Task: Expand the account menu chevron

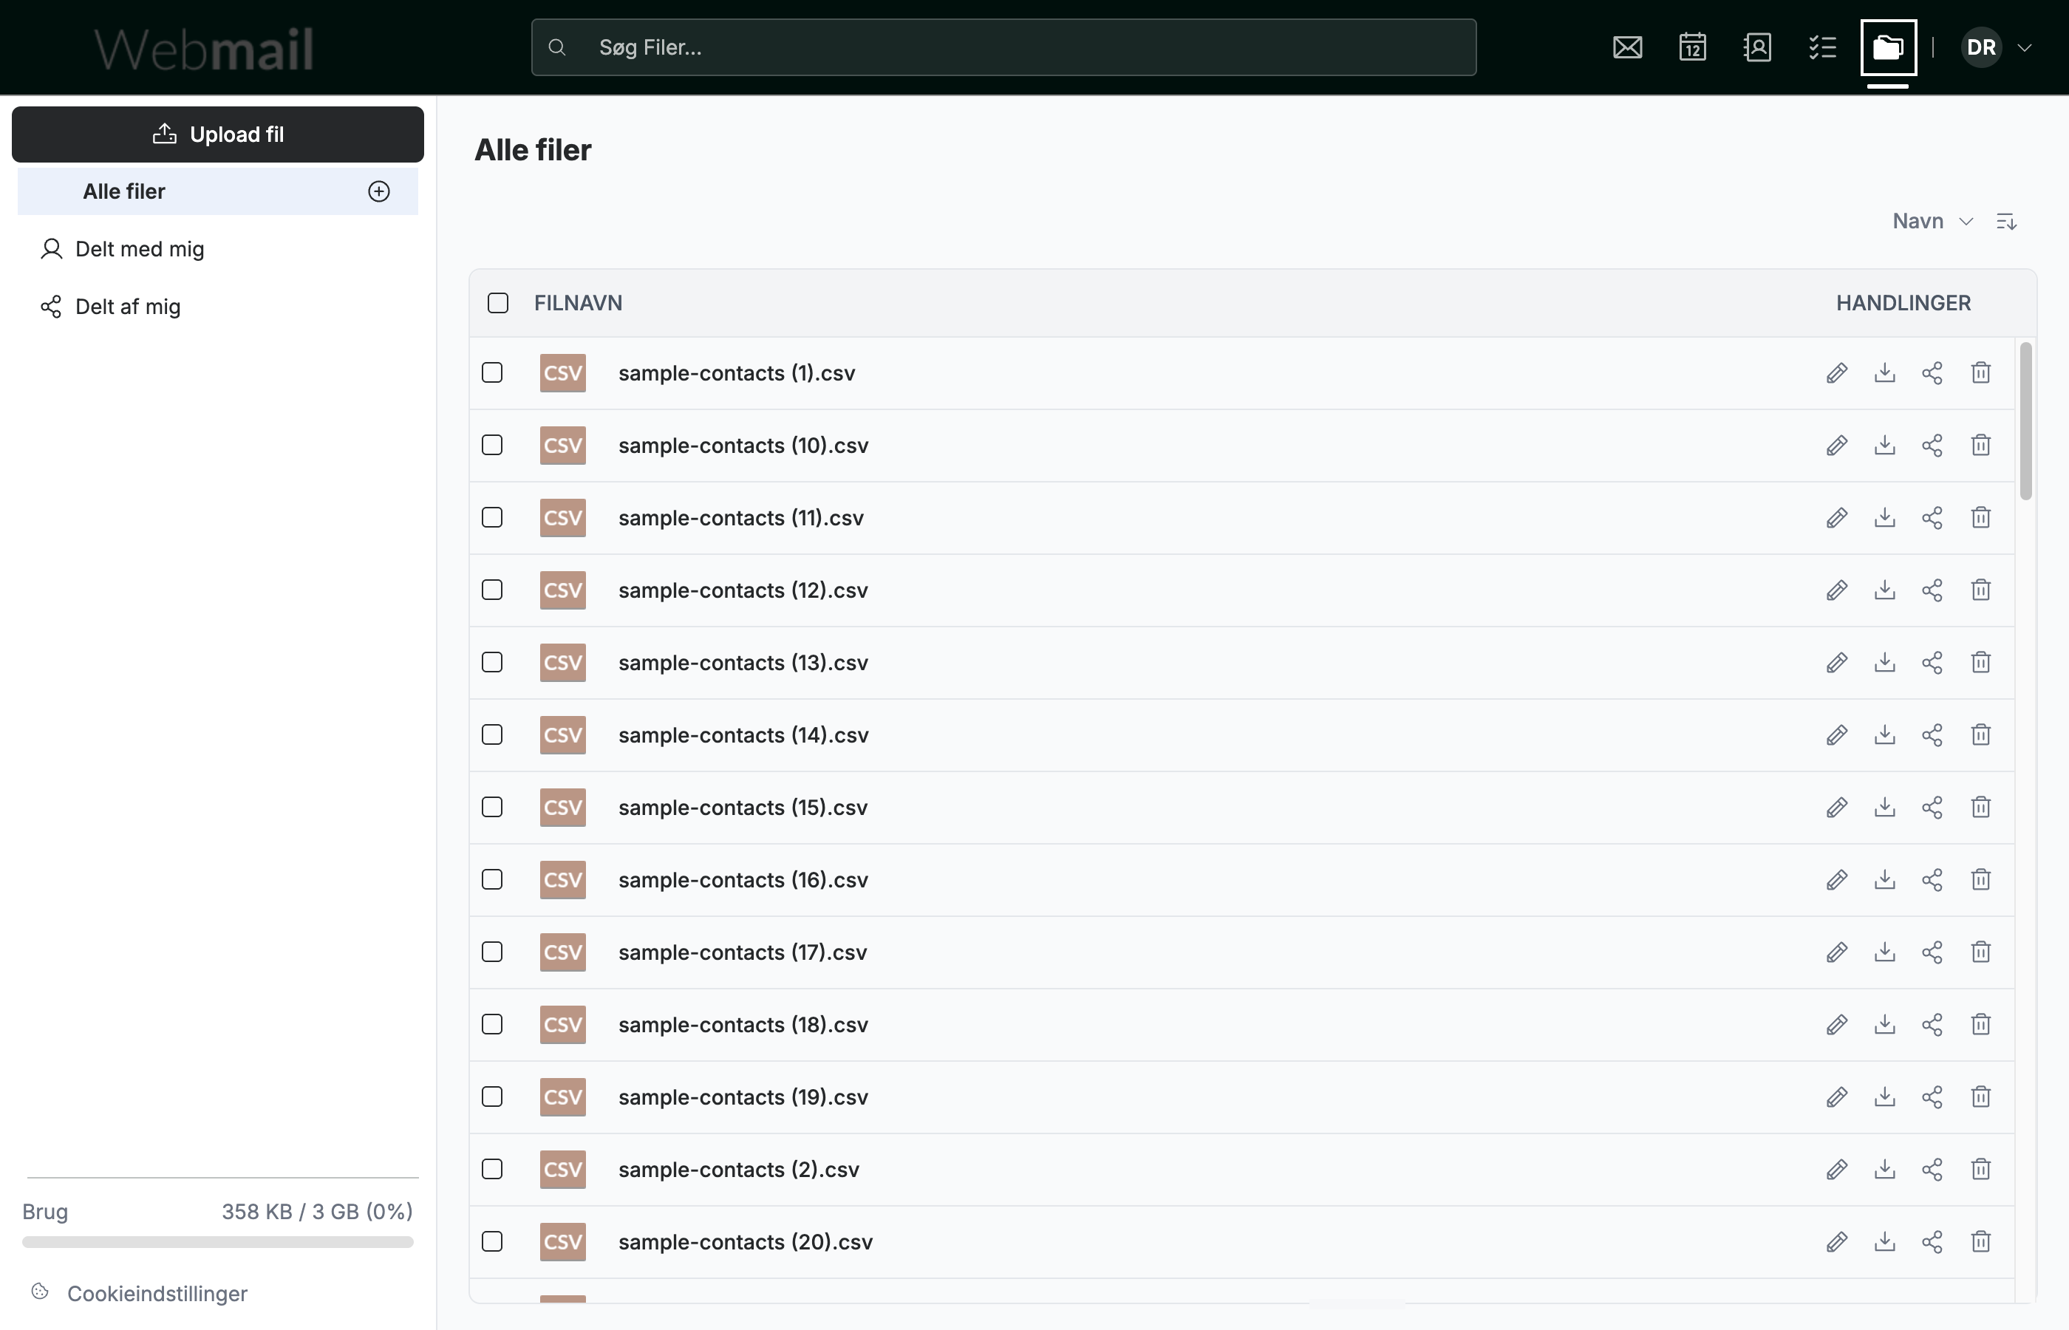Action: coord(2024,48)
